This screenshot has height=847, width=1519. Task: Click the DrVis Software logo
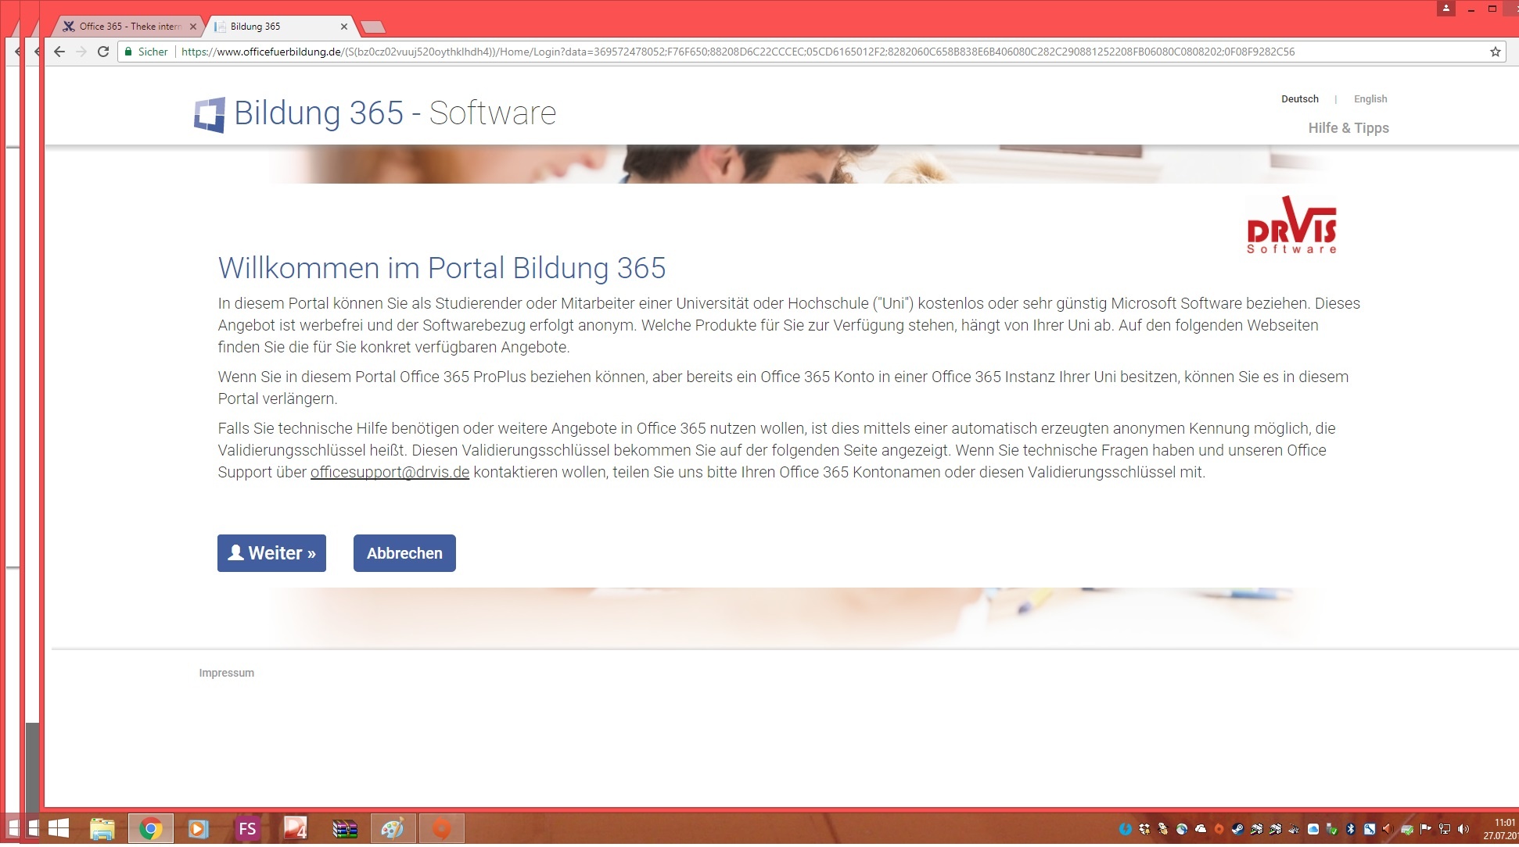[1291, 226]
